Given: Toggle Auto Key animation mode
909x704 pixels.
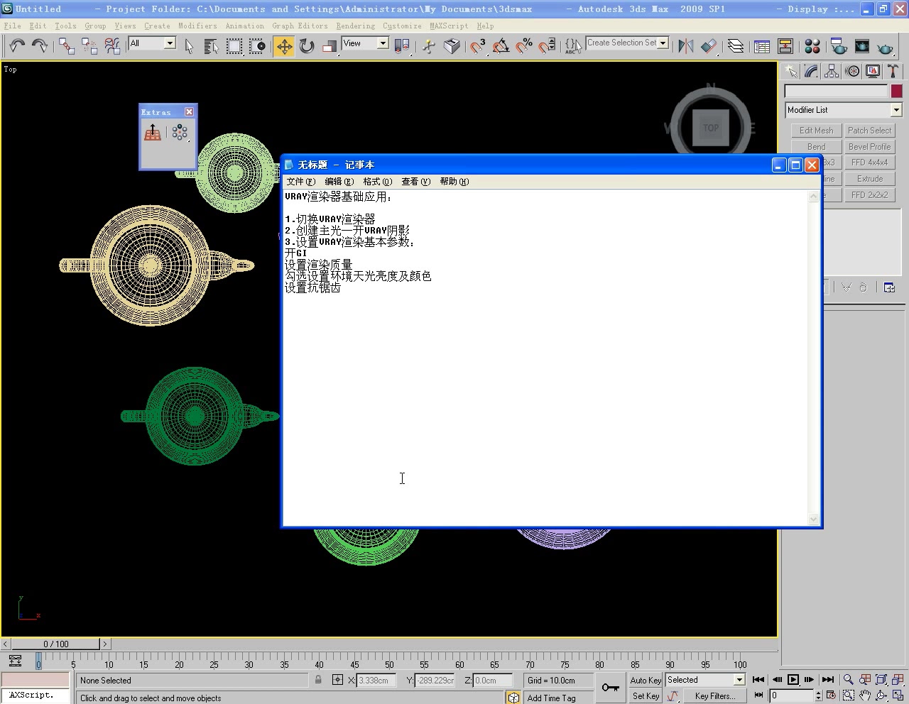Looking at the screenshot, I should tap(645, 680).
